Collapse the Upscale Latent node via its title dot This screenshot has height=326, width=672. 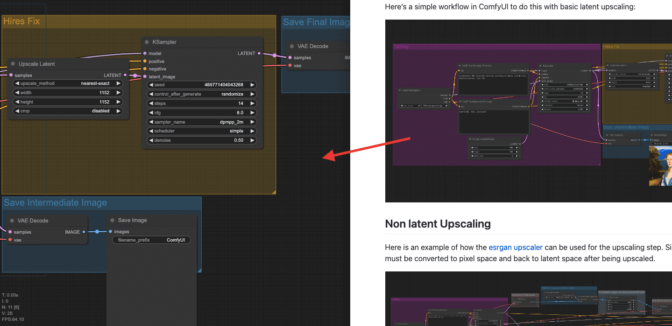(13, 64)
